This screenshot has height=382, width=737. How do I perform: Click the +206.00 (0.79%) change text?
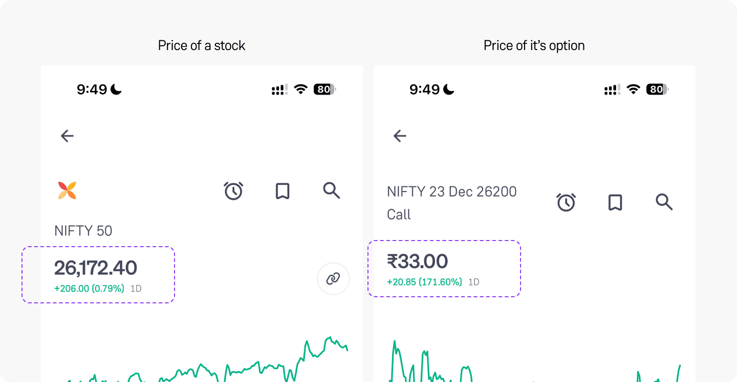tap(89, 289)
